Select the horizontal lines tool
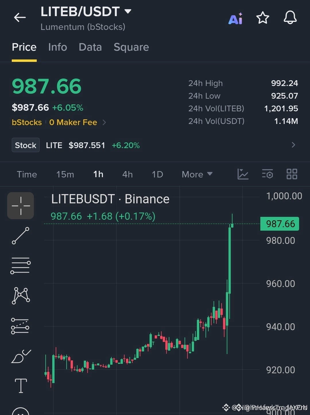Image resolution: width=310 pixels, height=415 pixels. [21, 265]
